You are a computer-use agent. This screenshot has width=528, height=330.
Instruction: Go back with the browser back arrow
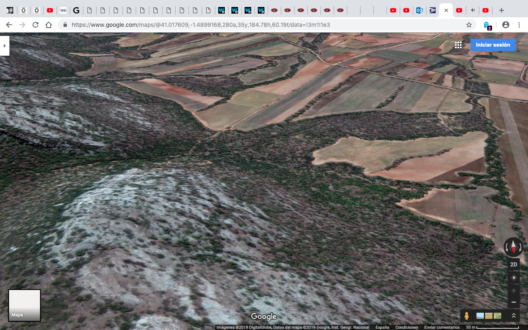(9, 25)
